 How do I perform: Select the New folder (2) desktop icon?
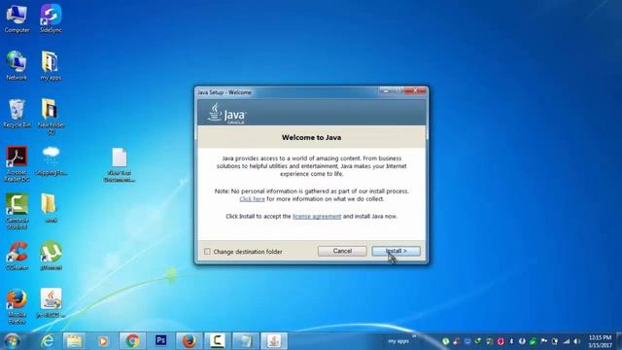coord(51,117)
